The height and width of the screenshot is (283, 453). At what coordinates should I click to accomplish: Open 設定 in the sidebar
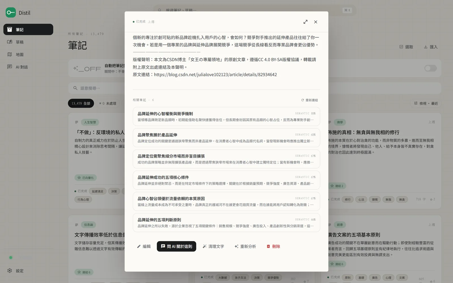click(28, 271)
